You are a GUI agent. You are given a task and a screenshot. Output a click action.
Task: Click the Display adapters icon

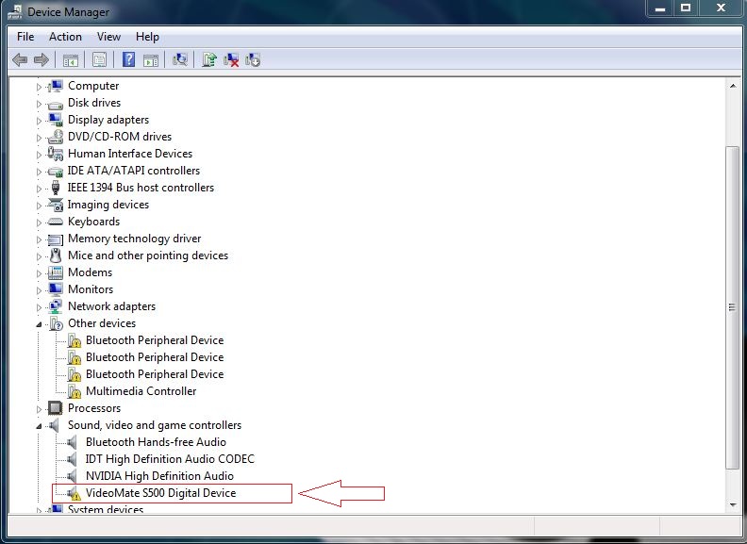point(56,120)
